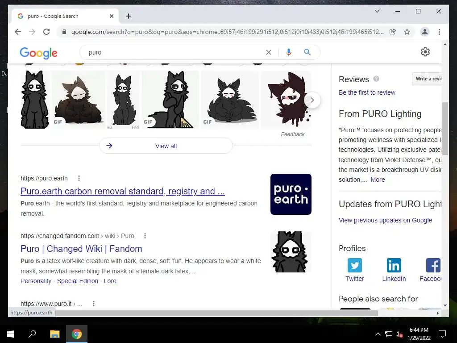
Task: Open the notification center icon
Action: tap(442, 334)
